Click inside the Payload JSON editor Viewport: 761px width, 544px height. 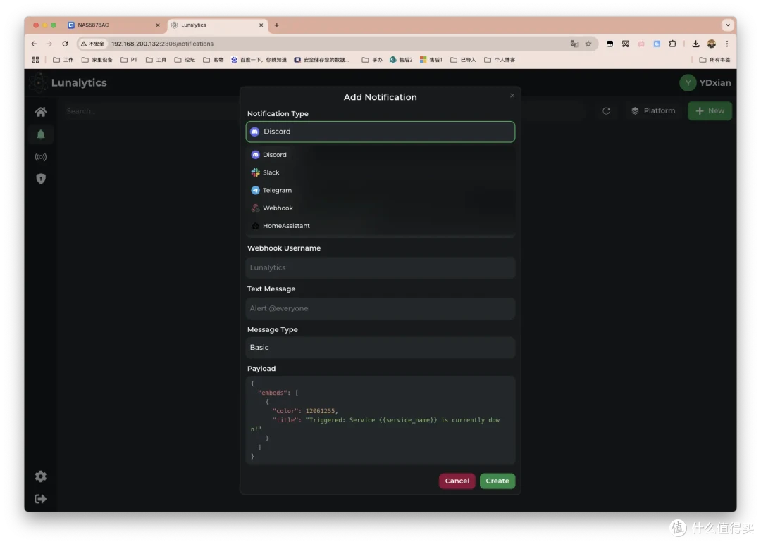click(x=380, y=420)
